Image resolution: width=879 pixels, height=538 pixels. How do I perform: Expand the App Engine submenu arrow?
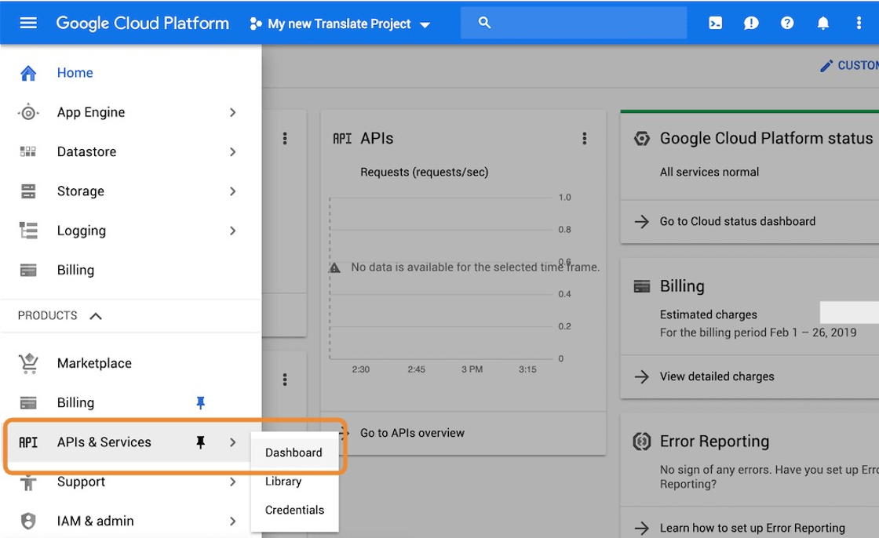pyautogui.click(x=232, y=113)
